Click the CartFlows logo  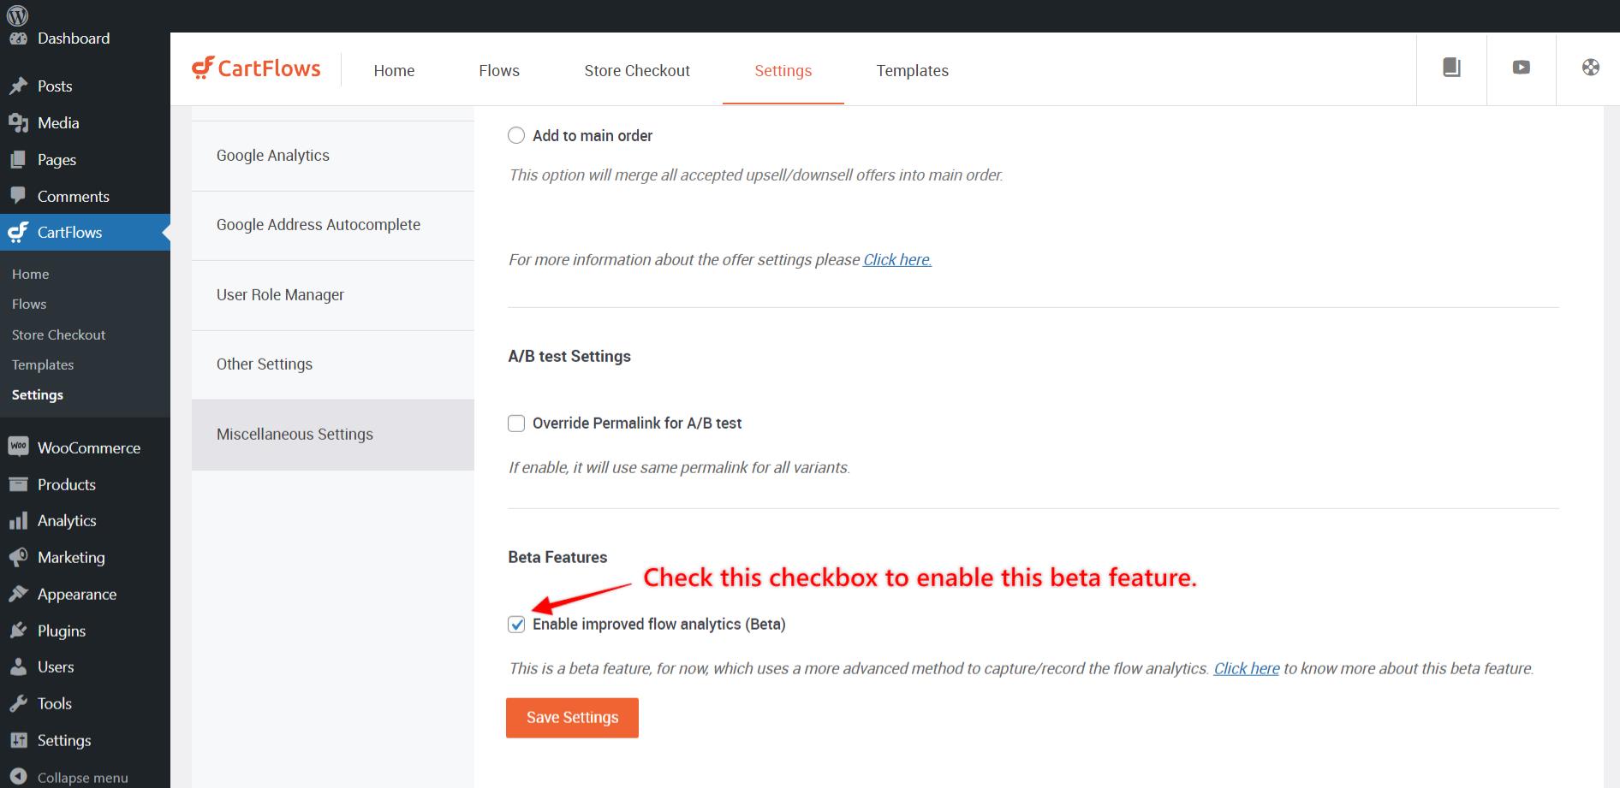[256, 68]
